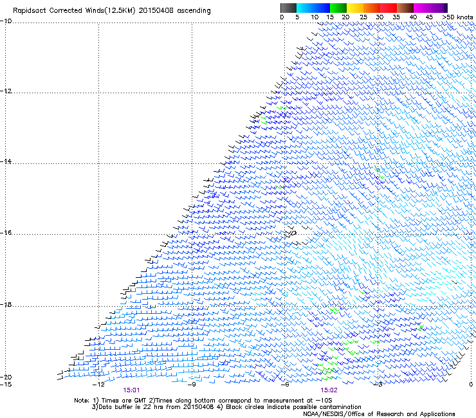Click the latitude label '-18'
This screenshot has height=418, width=476.
pyautogui.click(x=6, y=304)
